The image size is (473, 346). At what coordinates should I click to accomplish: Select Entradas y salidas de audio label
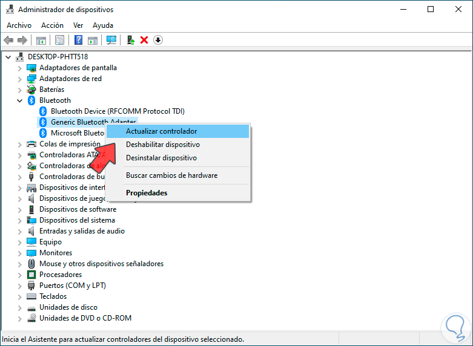(82, 231)
